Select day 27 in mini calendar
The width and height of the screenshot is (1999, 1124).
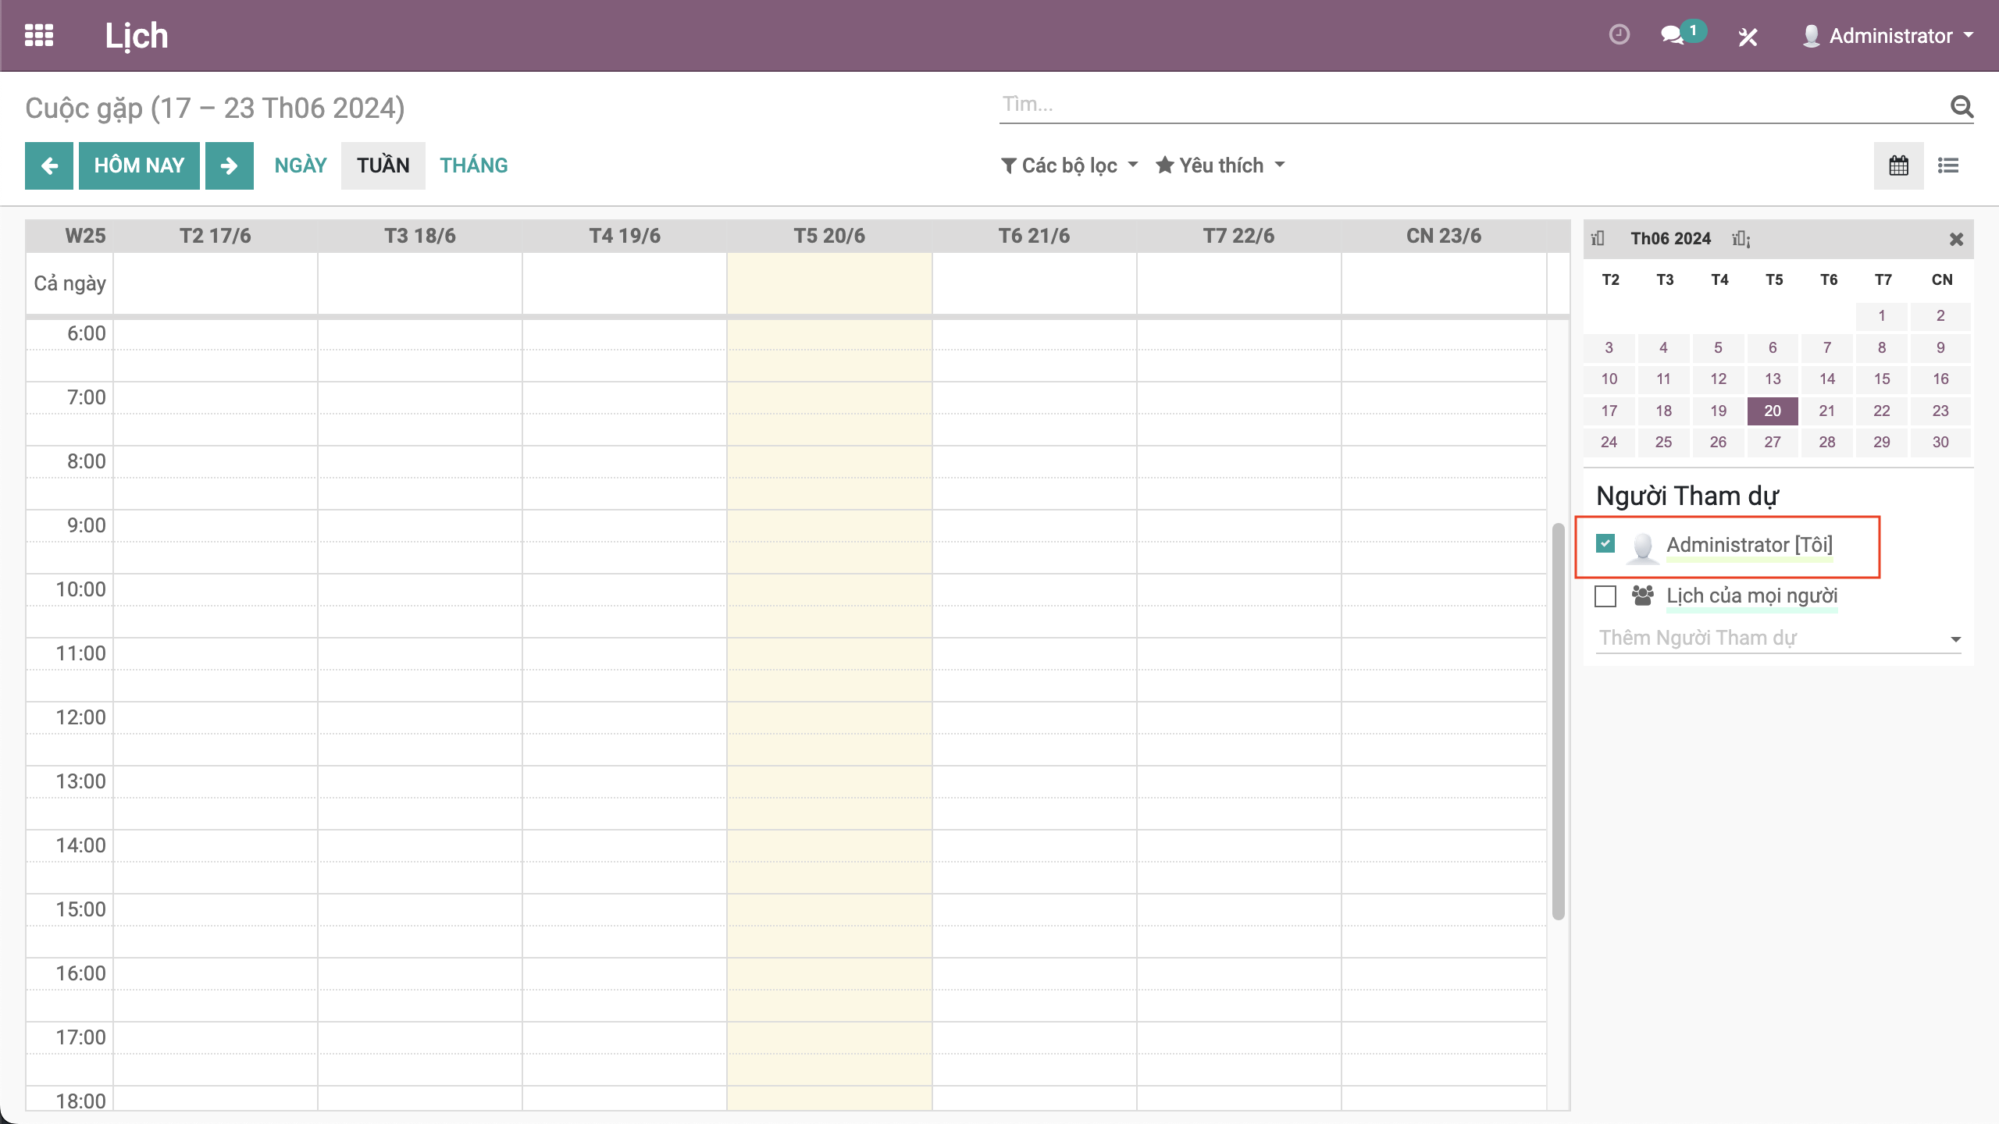click(x=1773, y=443)
